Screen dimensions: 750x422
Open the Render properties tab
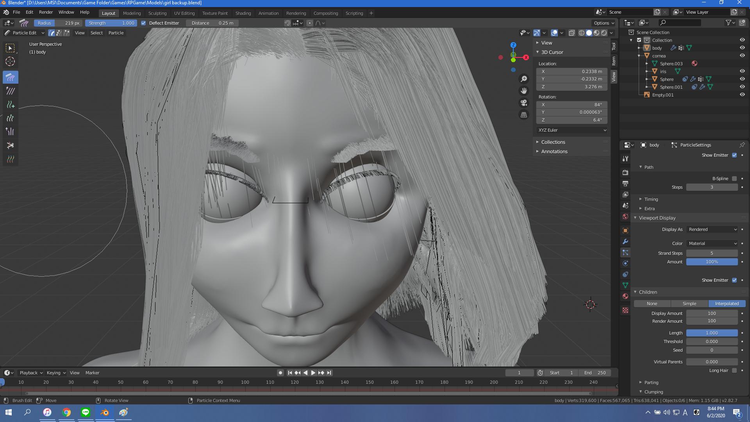[x=625, y=172]
